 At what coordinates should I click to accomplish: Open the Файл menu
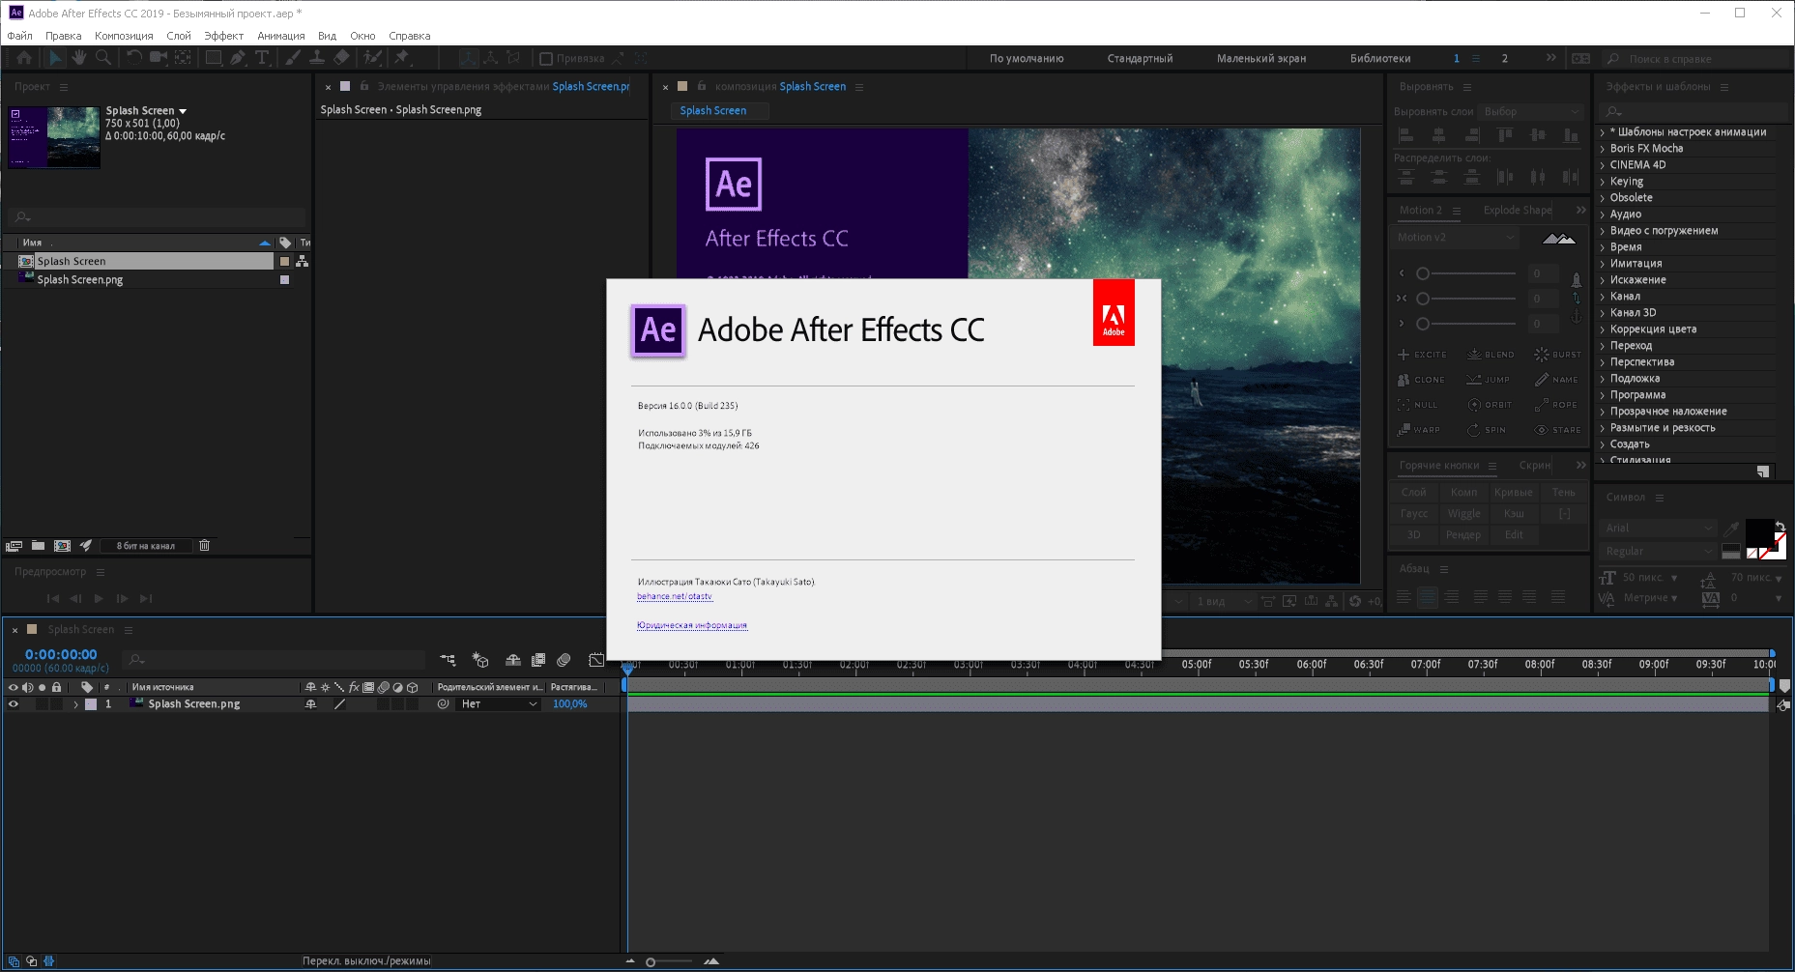[20, 36]
